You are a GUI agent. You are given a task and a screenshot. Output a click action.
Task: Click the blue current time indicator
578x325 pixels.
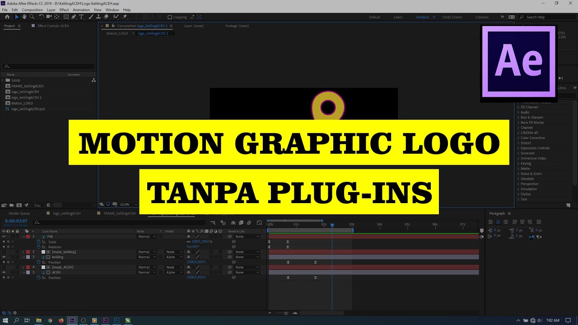pyautogui.click(x=332, y=225)
